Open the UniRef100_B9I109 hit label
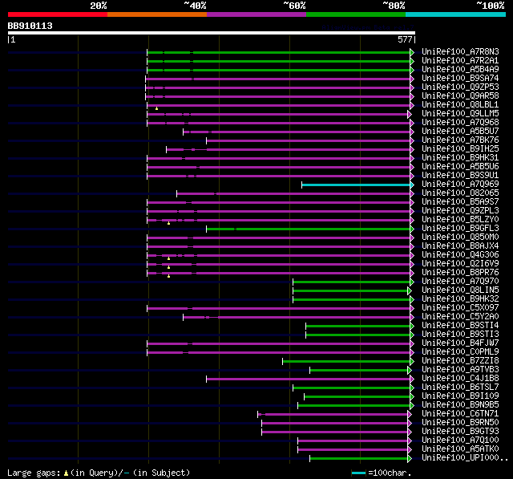Screen dimensions: 513x479 point(460,396)
